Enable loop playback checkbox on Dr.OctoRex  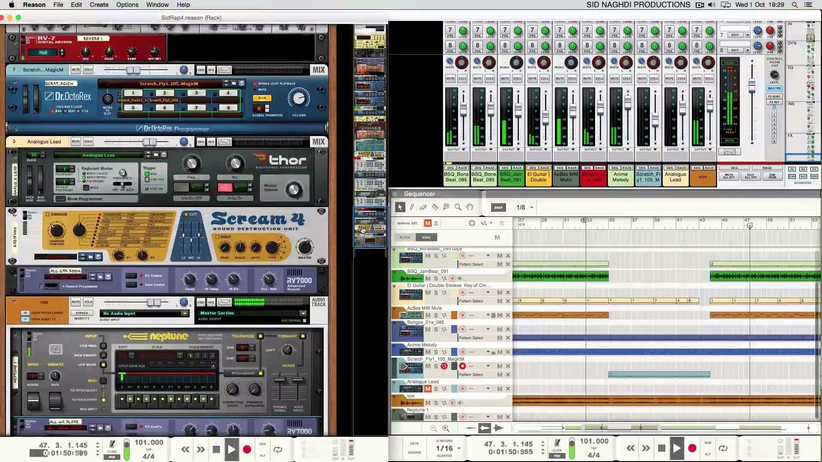pos(255,84)
